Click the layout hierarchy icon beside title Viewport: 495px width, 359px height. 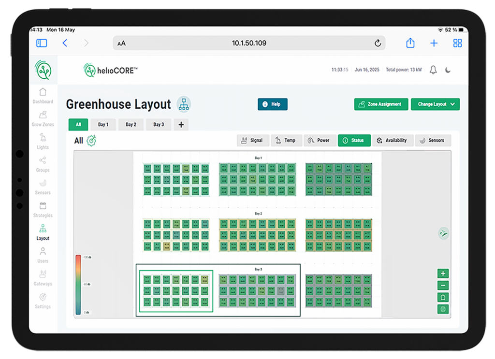183,104
